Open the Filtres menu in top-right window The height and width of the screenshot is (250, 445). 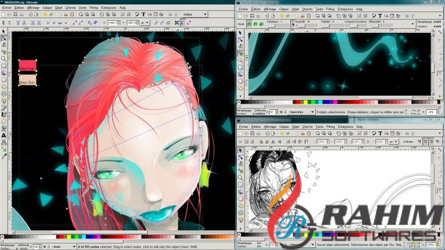(x=330, y=9)
